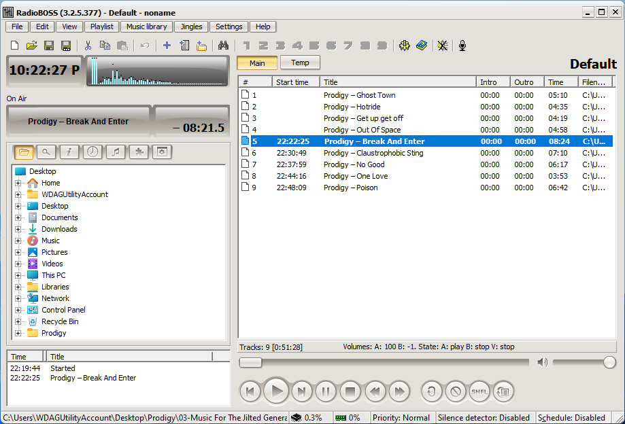
Task: Open the file browser folder tab icon
Action: point(24,152)
